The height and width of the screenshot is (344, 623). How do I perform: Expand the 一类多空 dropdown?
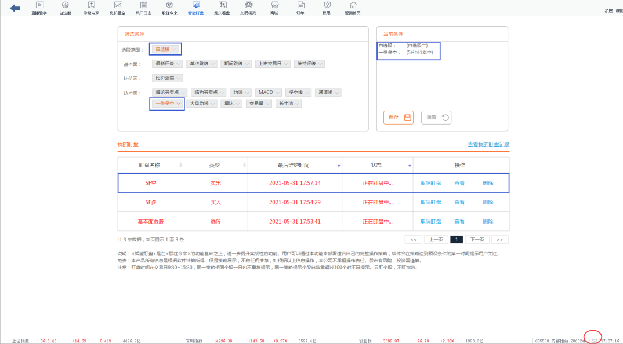[x=166, y=104]
